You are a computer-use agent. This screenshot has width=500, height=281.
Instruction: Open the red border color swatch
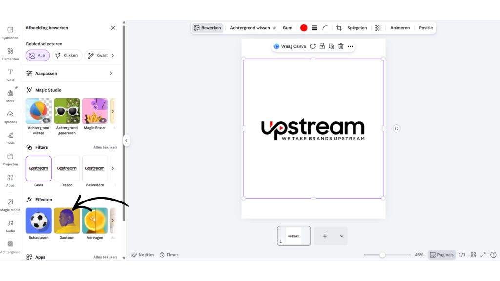point(304,28)
